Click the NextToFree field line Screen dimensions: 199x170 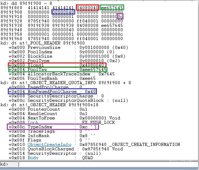click(64, 118)
